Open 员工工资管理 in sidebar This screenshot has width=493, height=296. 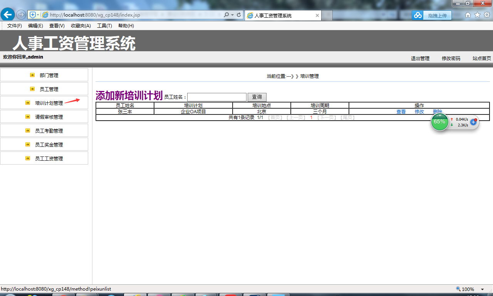tap(49, 159)
